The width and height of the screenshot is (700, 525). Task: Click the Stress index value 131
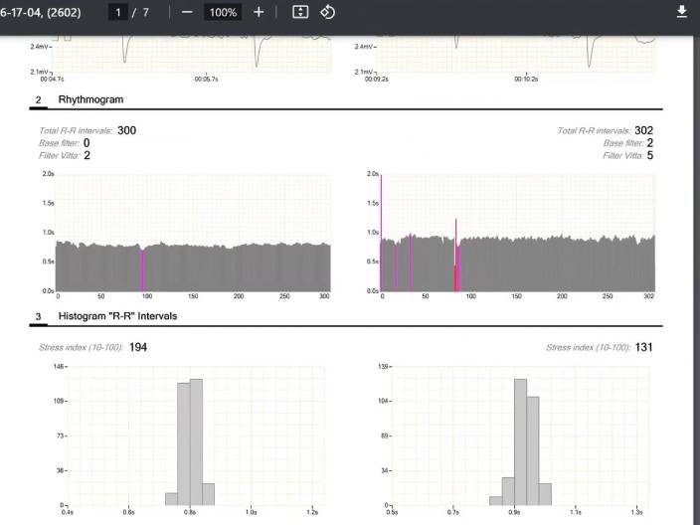tap(645, 347)
